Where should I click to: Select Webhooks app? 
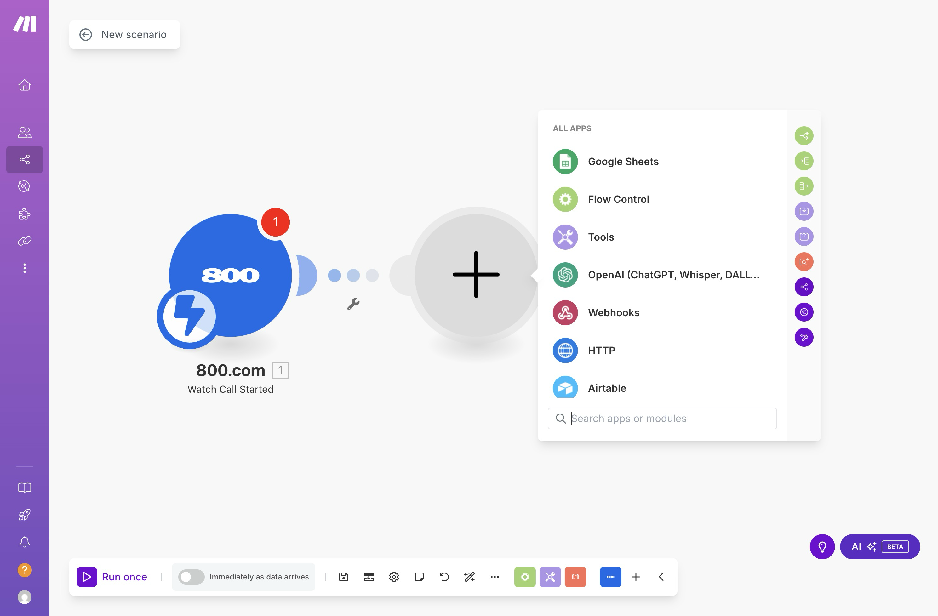pyautogui.click(x=662, y=313)
